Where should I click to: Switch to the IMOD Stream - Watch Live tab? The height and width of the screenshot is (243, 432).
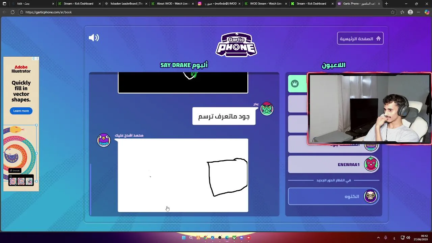click(265, 4)
